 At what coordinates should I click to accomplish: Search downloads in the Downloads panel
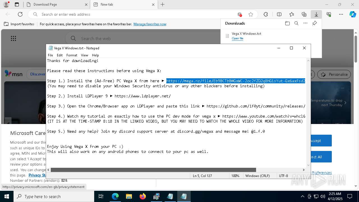click(x=296, y=23)
